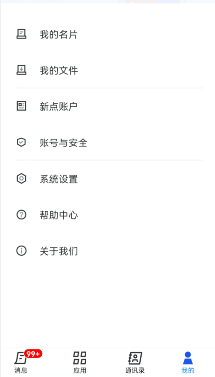Tap the business card icon beside 我的名片
Image resolution: width=215 pixels, height=377 pixels.
pos(21,34)
